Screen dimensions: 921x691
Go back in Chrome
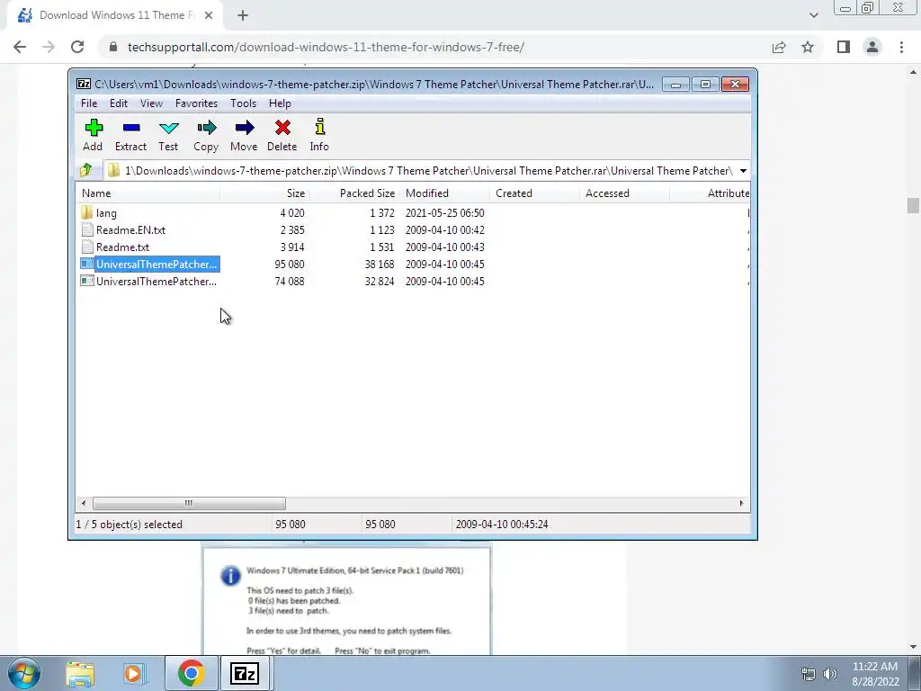20,47
